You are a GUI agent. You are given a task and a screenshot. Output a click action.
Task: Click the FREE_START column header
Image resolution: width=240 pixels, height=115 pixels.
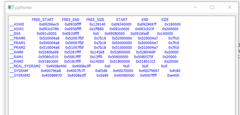[43, 20]
